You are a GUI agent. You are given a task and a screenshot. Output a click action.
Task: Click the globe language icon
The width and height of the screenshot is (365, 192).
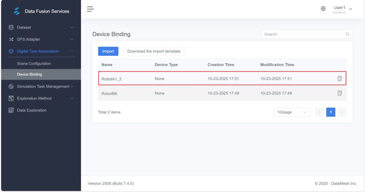pyautogui.click(x=323, y=9)
